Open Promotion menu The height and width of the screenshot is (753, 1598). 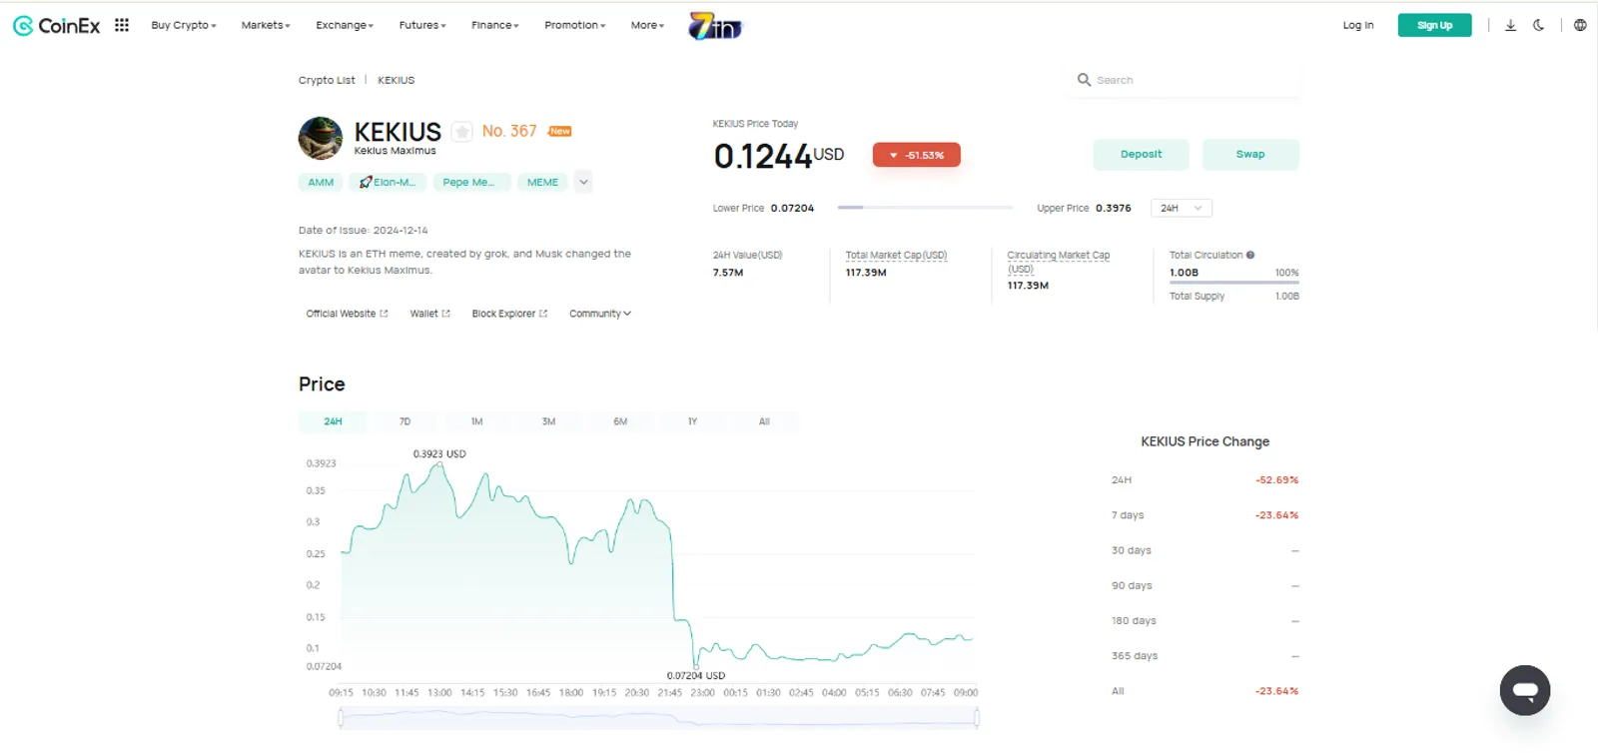point(575,25)
